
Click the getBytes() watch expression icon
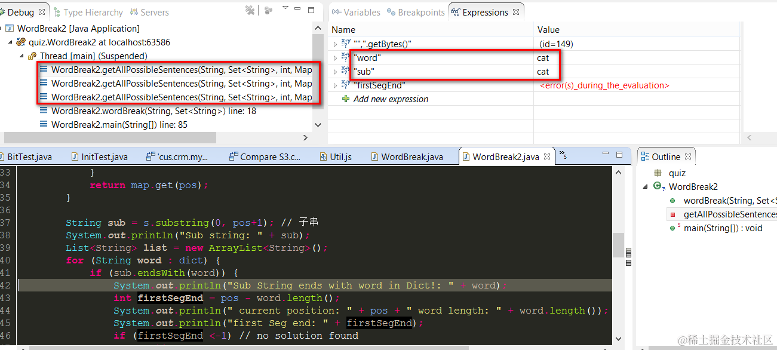coord(346,44)
